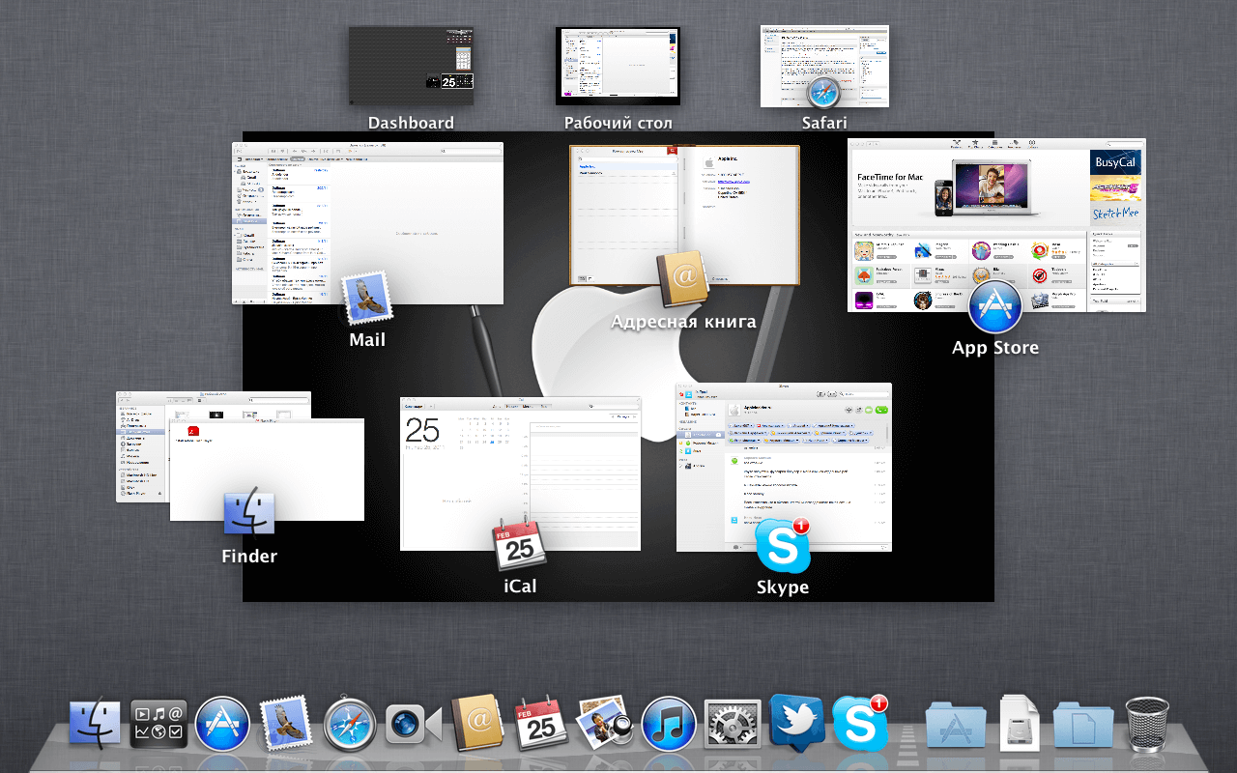Open the Applications folder in the Dock
Image resolution: width=1237 pixels, height=773 pixels.
pyautogui.click(x=956, y=725)
